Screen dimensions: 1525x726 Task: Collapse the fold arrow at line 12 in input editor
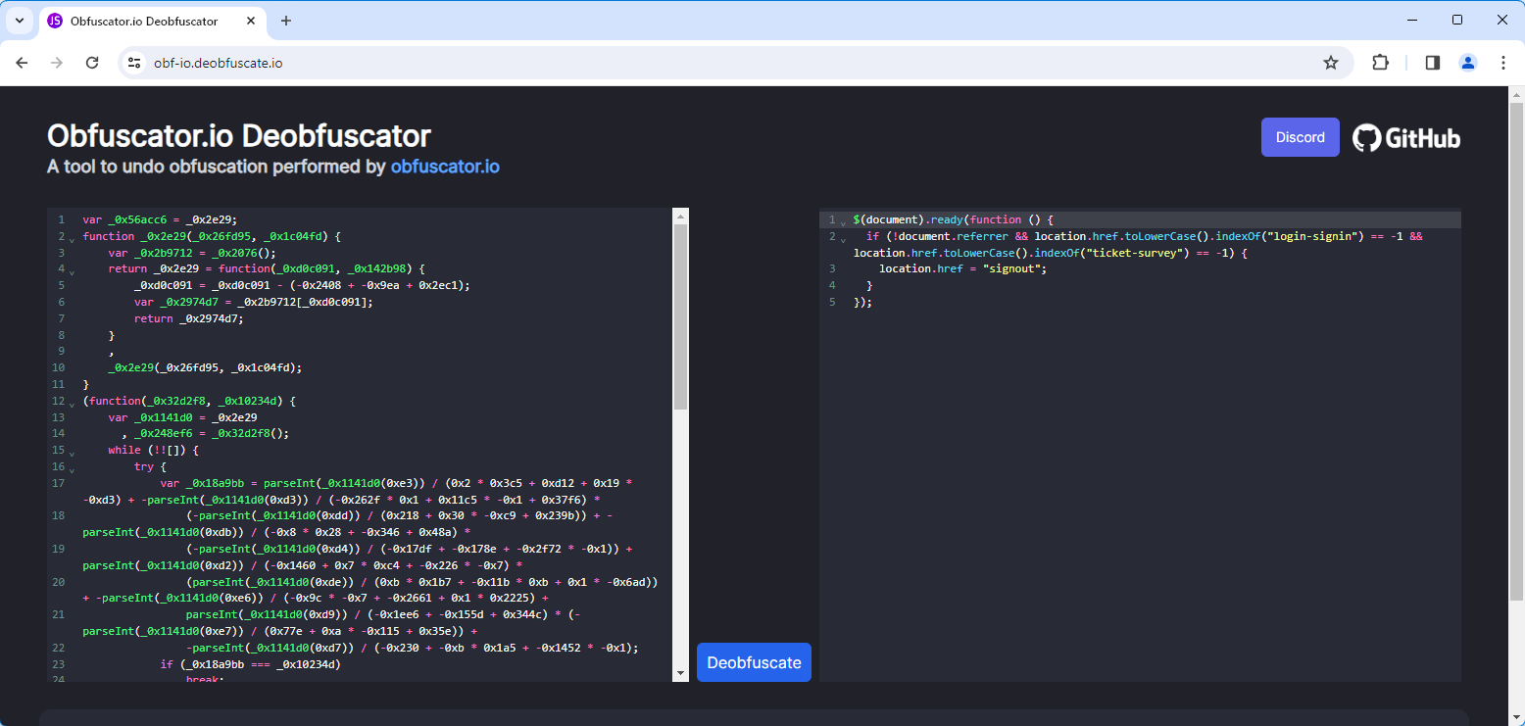pos(73,403)
